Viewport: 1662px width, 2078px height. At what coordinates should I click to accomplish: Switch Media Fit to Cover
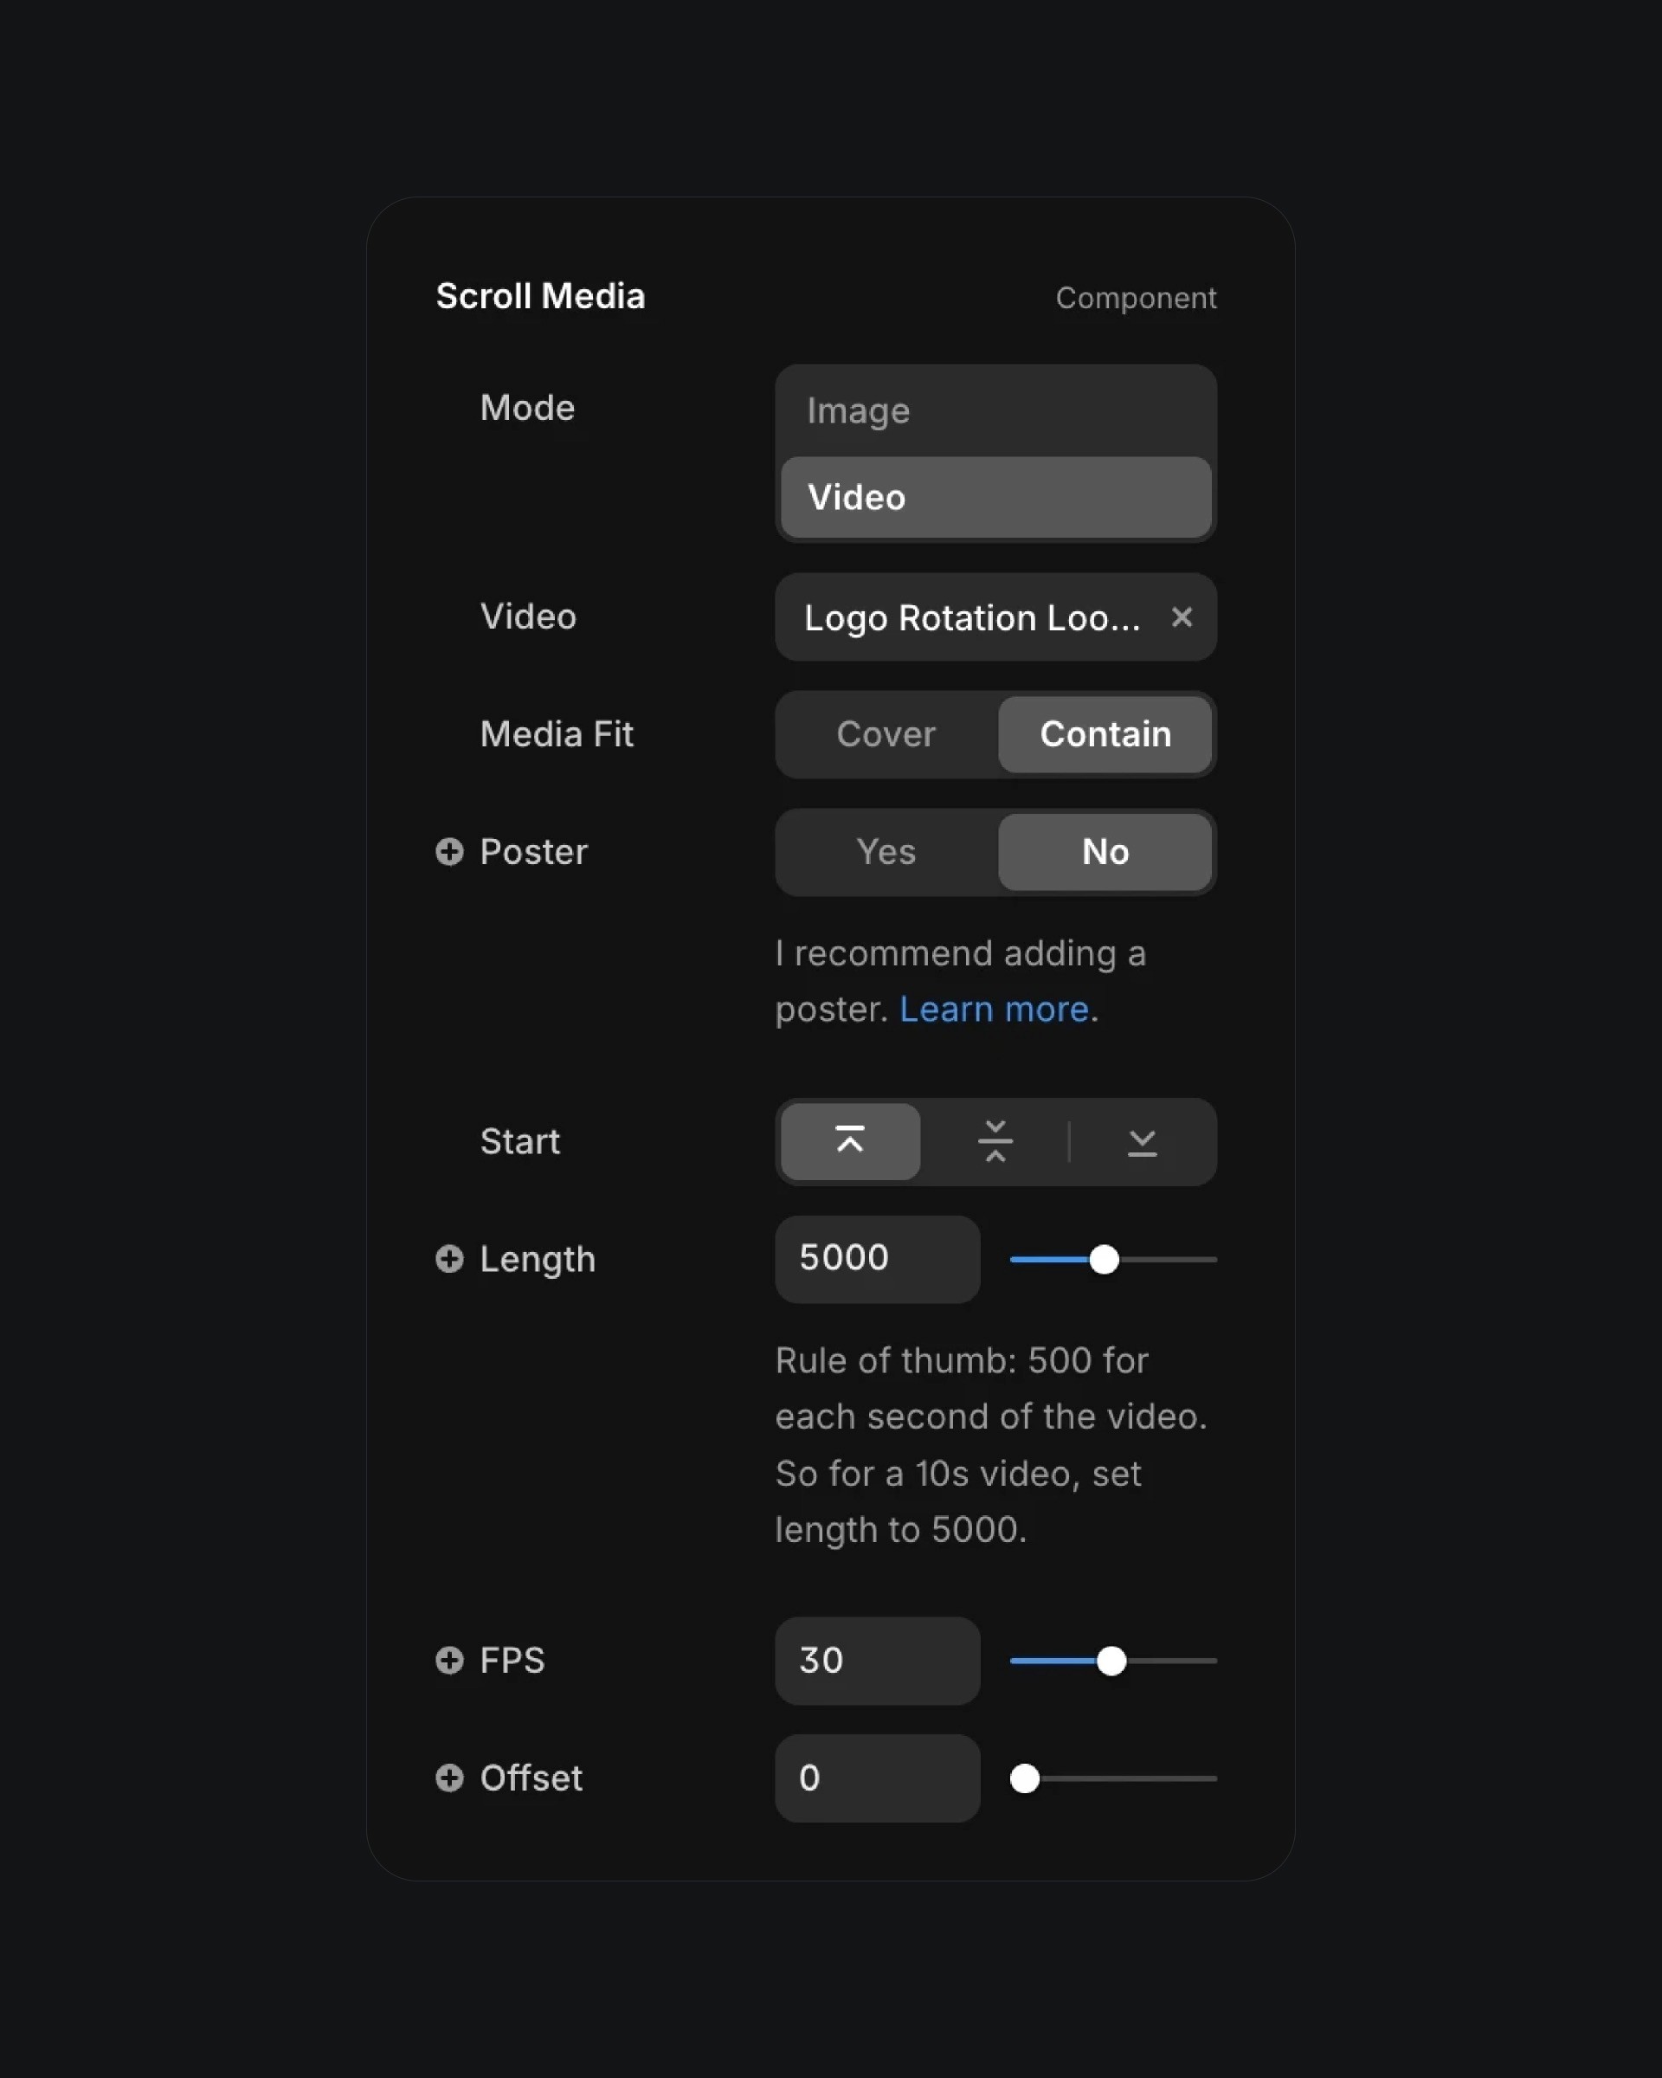pos(886,732)
